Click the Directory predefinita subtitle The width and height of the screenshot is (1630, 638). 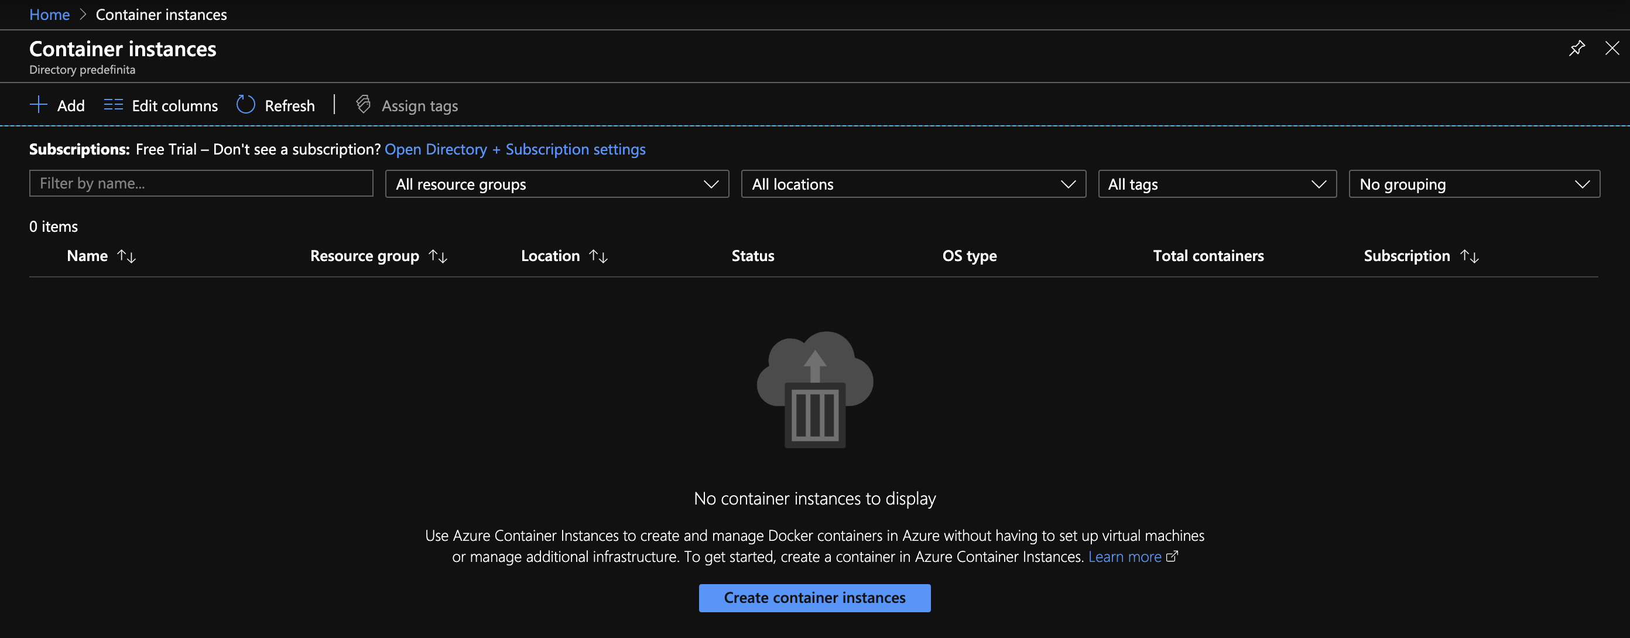(x=82, y=70)
